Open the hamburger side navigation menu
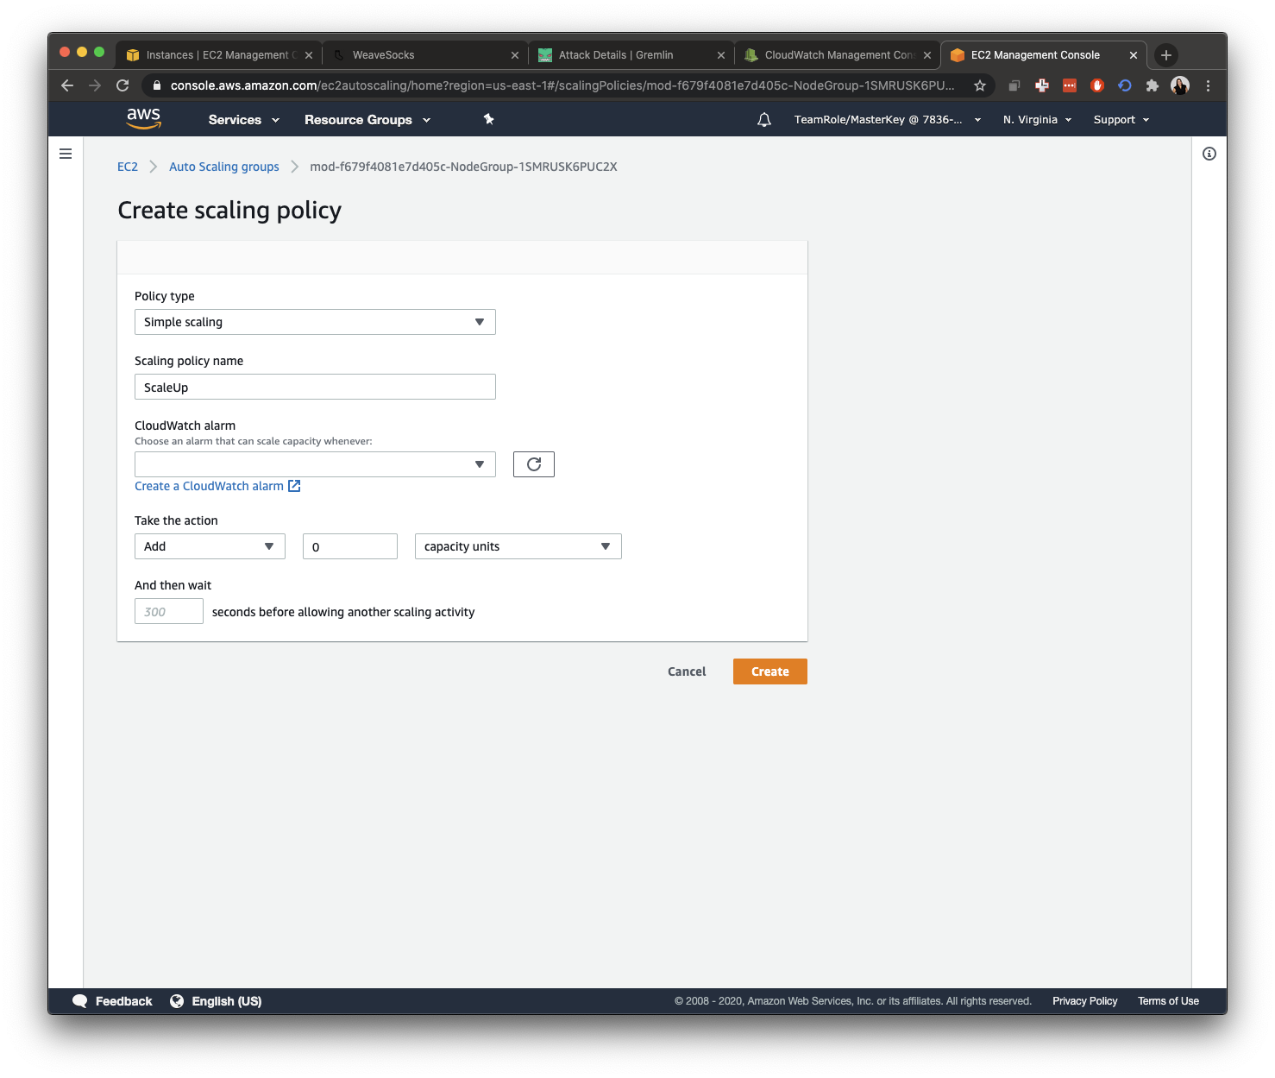The image size is (1275, 1078). (x=66, y=154)
